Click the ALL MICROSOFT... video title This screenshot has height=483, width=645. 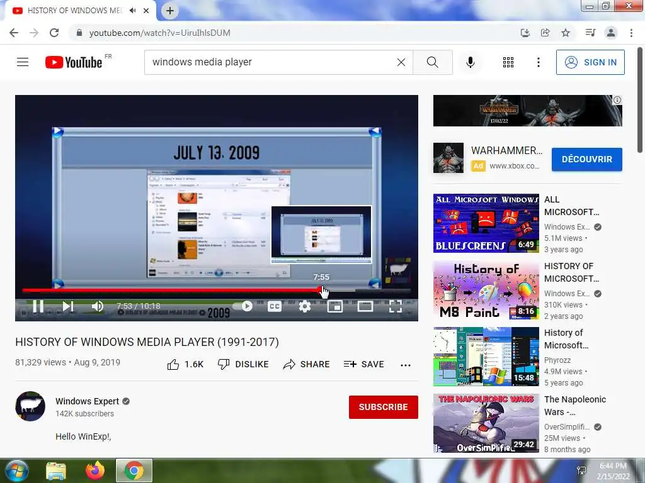pyautogui.click(x=572, y=206)
